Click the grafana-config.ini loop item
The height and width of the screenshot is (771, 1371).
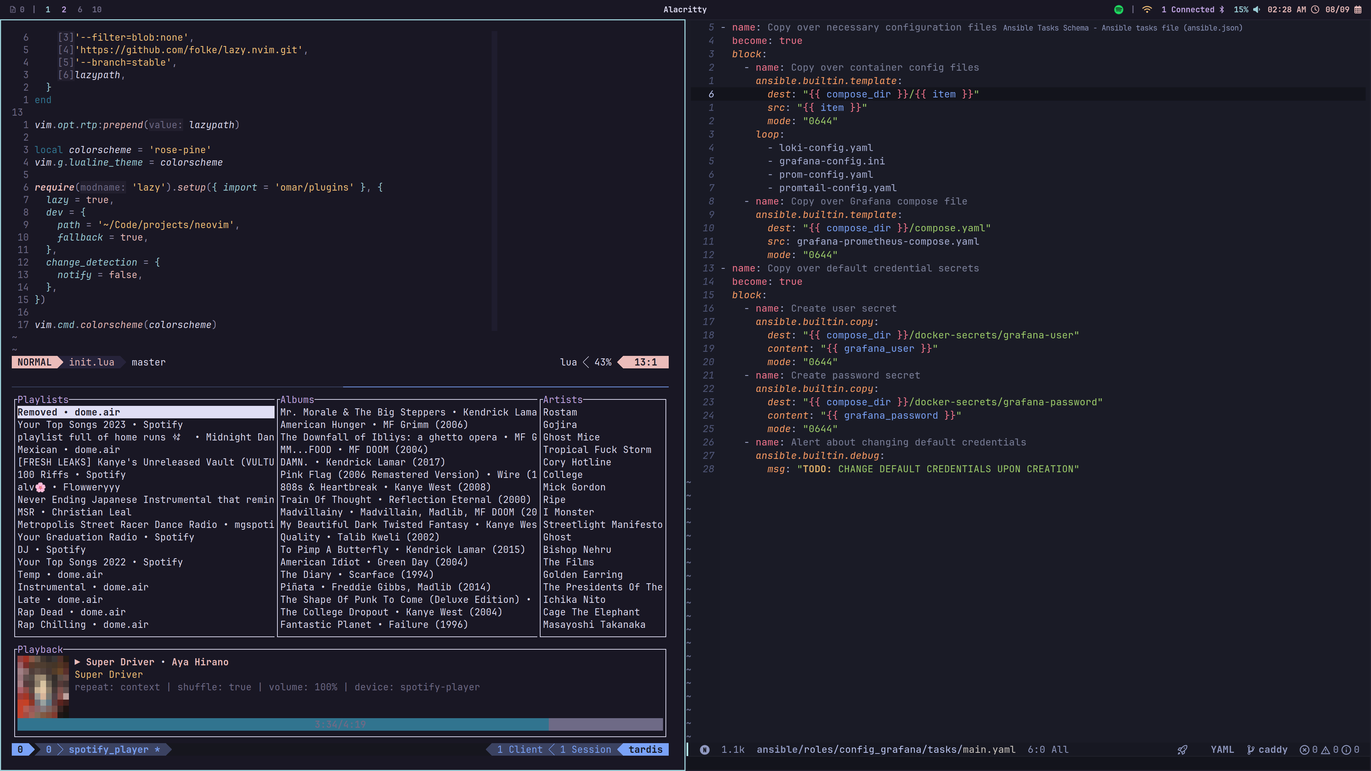[832, 161]
